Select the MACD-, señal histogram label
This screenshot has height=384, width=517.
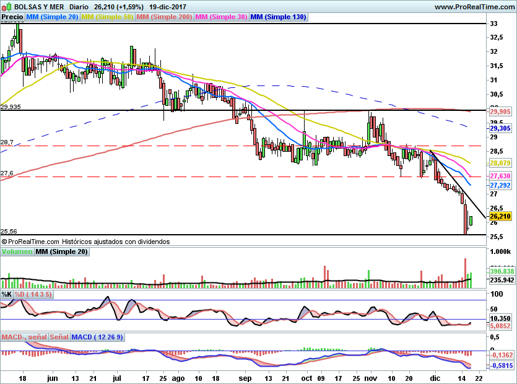(24, 337)
